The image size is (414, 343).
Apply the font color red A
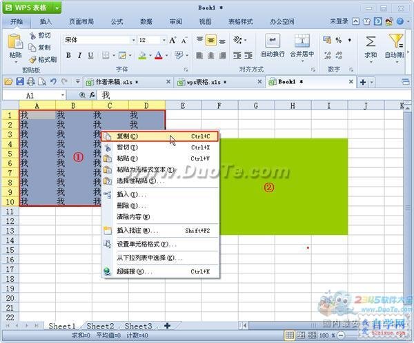pyautogui.click(x=158, y=55)
